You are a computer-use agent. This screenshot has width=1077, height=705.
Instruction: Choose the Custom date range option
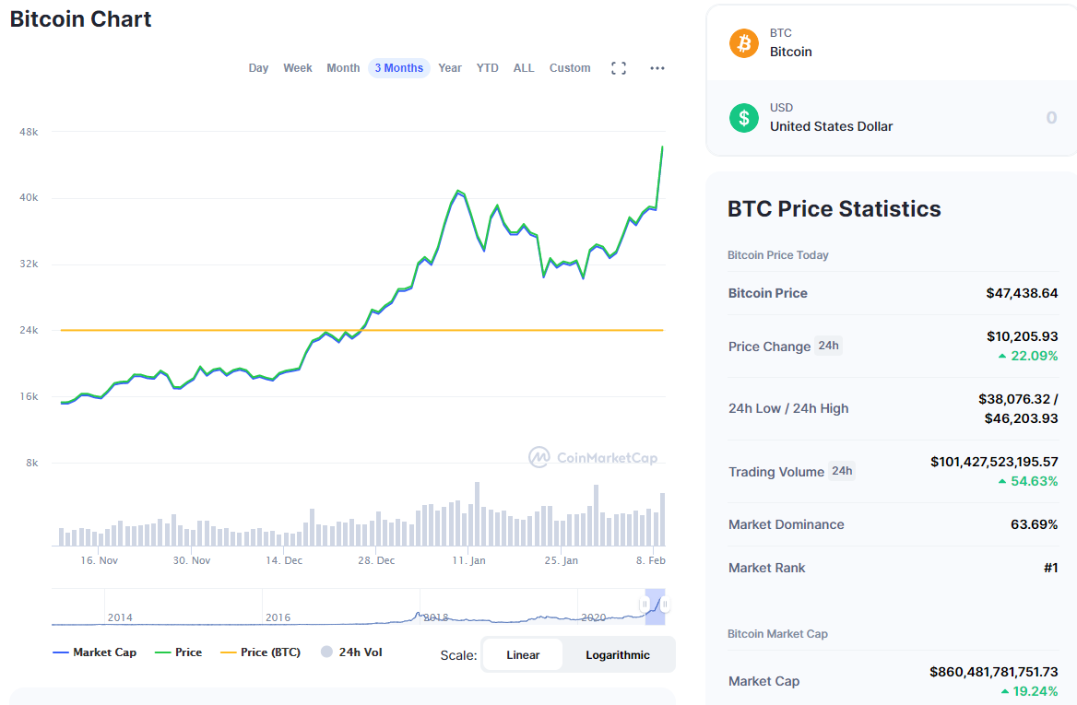pos(570,68)
